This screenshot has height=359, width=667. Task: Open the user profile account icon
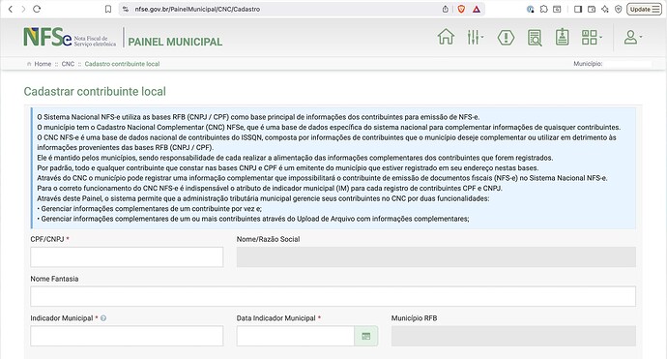630,38
